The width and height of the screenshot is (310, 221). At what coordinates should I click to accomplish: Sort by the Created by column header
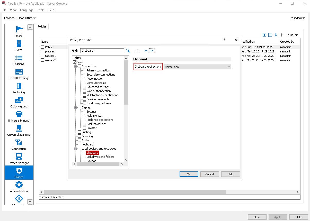(287, 42)
